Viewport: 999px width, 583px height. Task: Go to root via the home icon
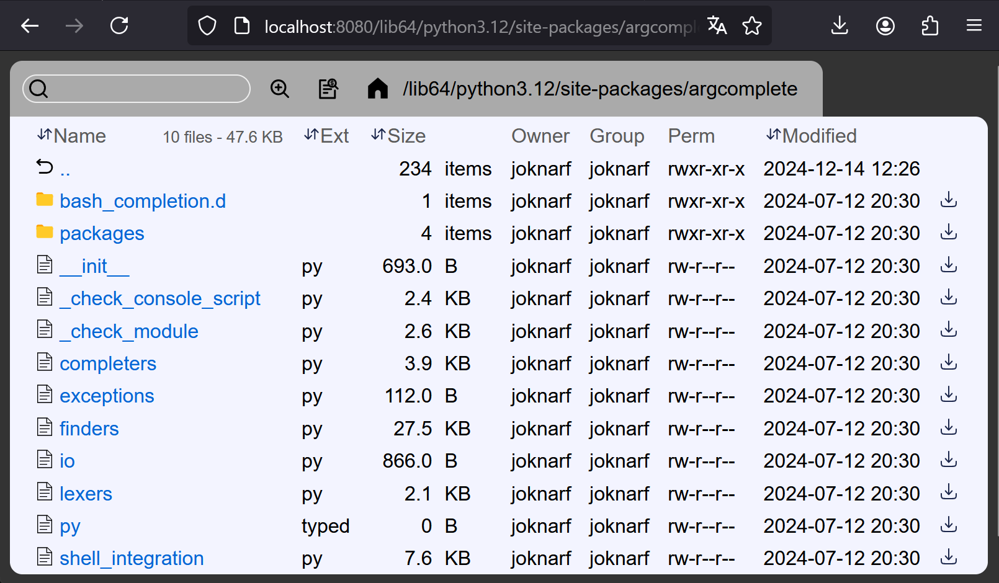377,89
